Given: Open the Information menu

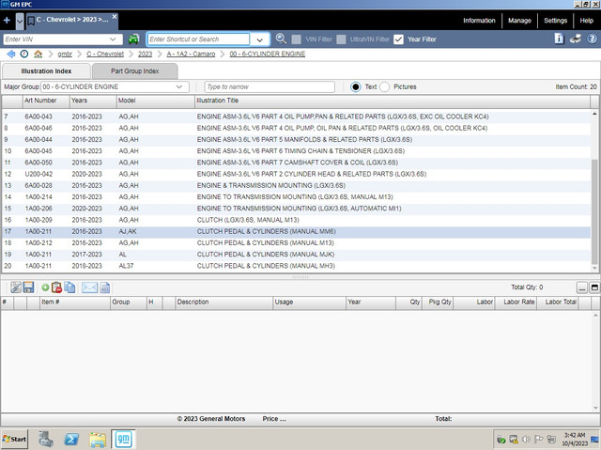Looking at the screenshot, I should pos(479,21).
